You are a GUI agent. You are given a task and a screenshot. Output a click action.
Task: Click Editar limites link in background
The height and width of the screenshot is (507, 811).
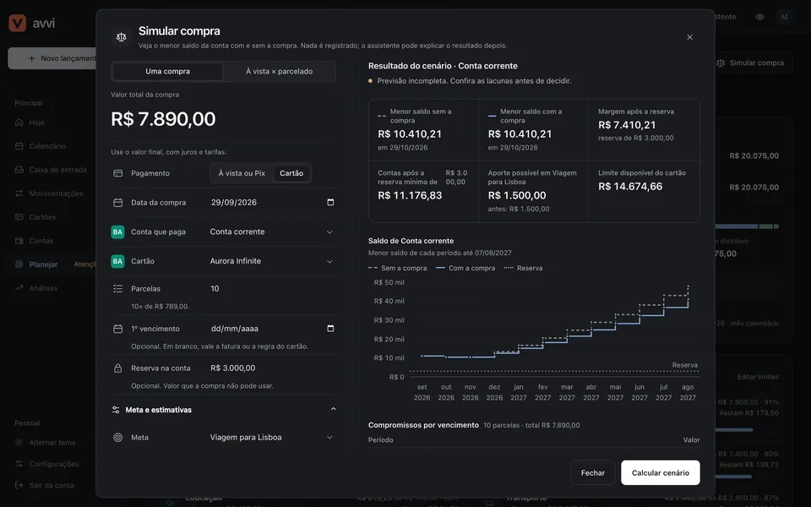(758, 377)
